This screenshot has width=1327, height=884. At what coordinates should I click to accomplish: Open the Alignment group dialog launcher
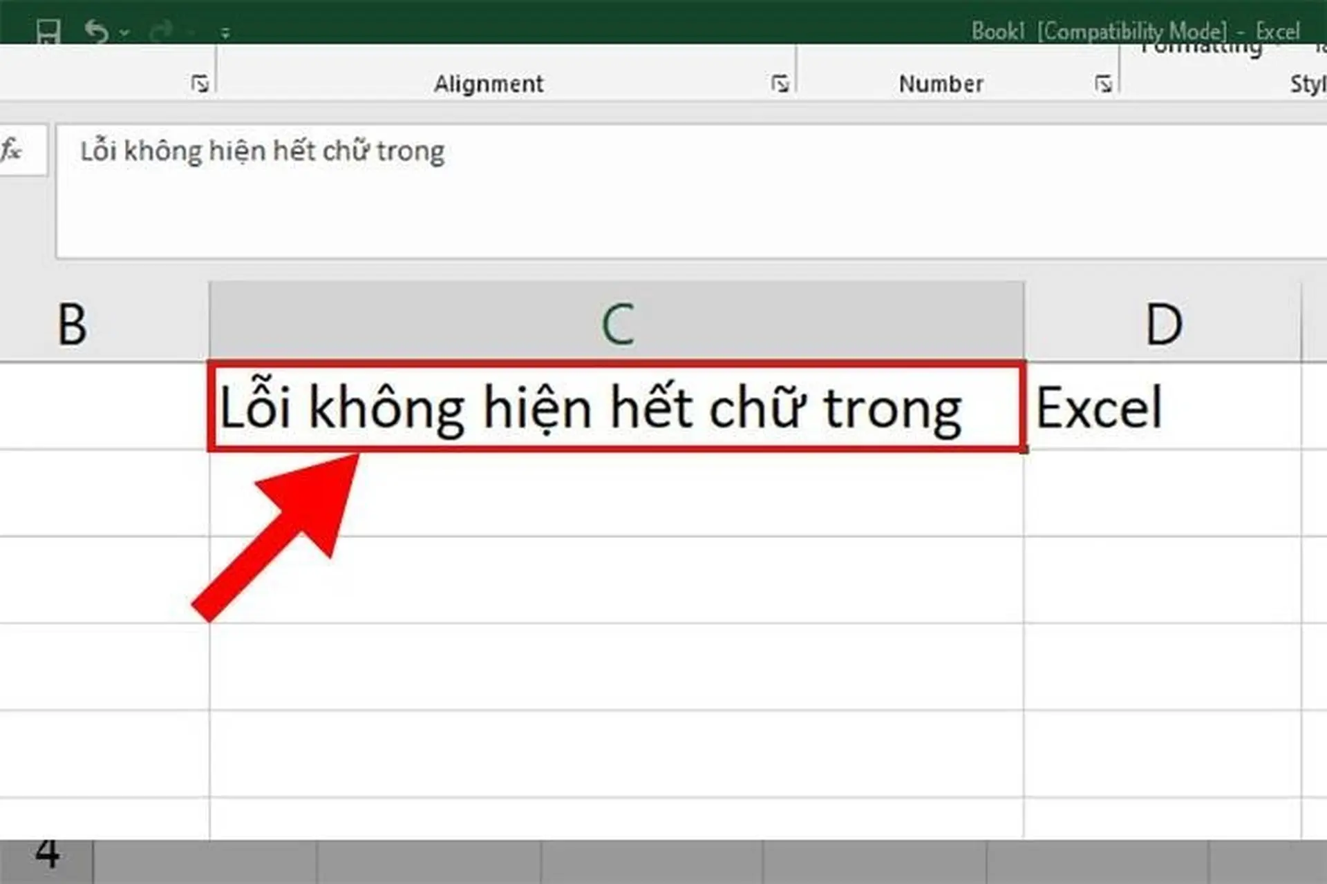(781, 84)
